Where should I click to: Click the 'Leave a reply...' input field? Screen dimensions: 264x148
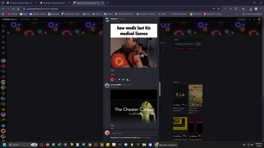[x=134, y=133]
